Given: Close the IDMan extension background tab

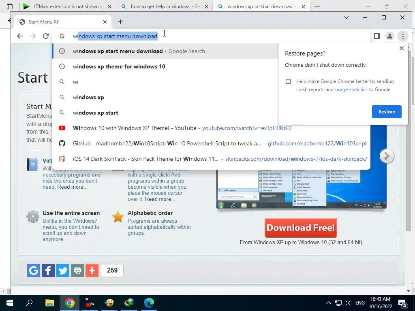Looking at the screenshot, I should coord(109,6).
